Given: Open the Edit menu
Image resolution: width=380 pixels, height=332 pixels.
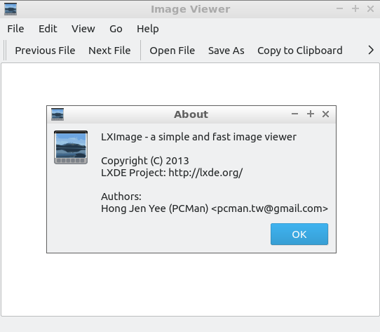Looking at the screenshot, I should click(x=48, y=29).
